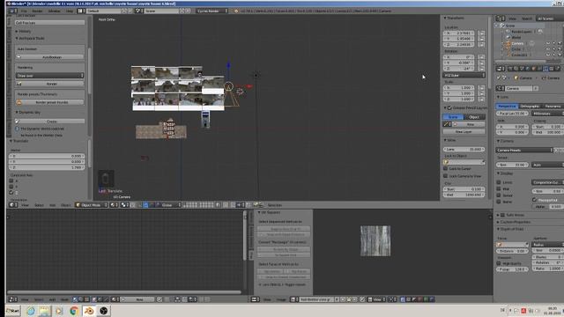This screenshot has height=317, width=564.
Task: Click the Location X value field
Action: 459,33
